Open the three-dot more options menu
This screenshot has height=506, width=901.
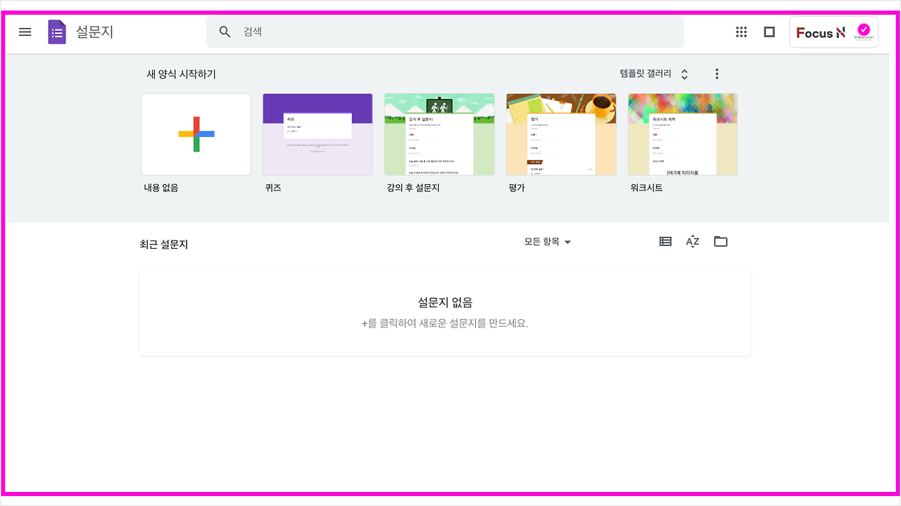pos(717,73)
